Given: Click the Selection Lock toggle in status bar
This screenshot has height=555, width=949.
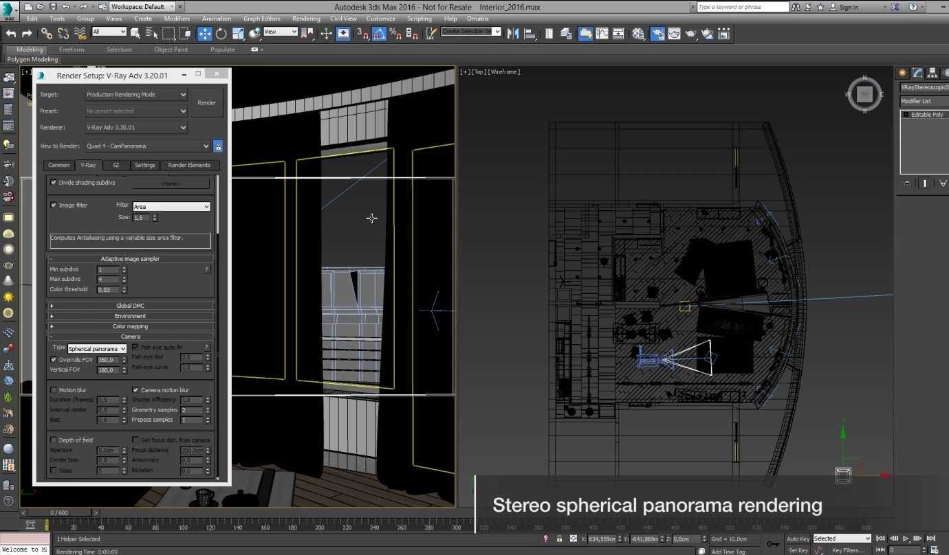Looking at the screenshot, I should coord(559,539).
